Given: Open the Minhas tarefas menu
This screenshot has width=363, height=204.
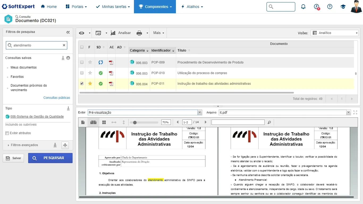Looking at the screenshot, I should [113, 7].
